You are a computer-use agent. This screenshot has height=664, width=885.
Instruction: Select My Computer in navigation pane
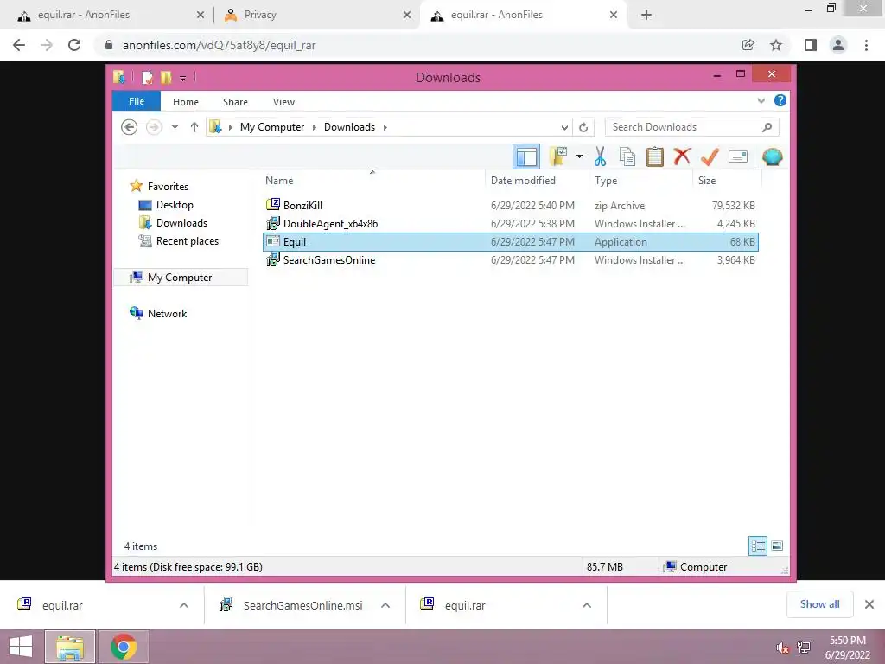coord(180,278)
